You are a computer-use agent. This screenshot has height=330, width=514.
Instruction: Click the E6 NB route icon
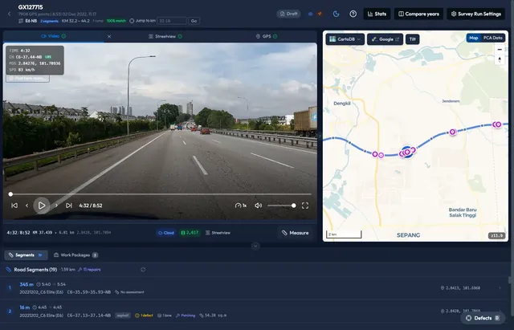[x=21, y=21]
